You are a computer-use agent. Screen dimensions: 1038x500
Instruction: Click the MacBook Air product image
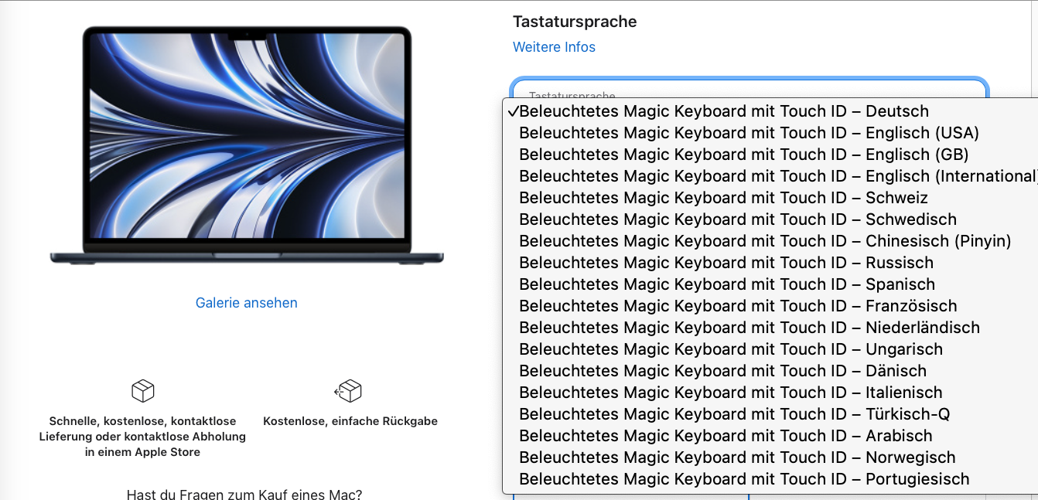[x=247, y=146]
